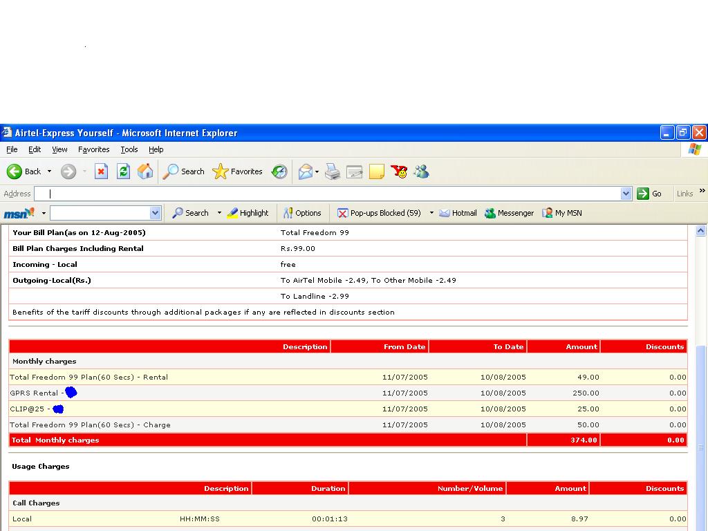The width and height of the screenshot is (708, 531).
Task: Click the MSN toolbar search text box
Action: point(100,213)
